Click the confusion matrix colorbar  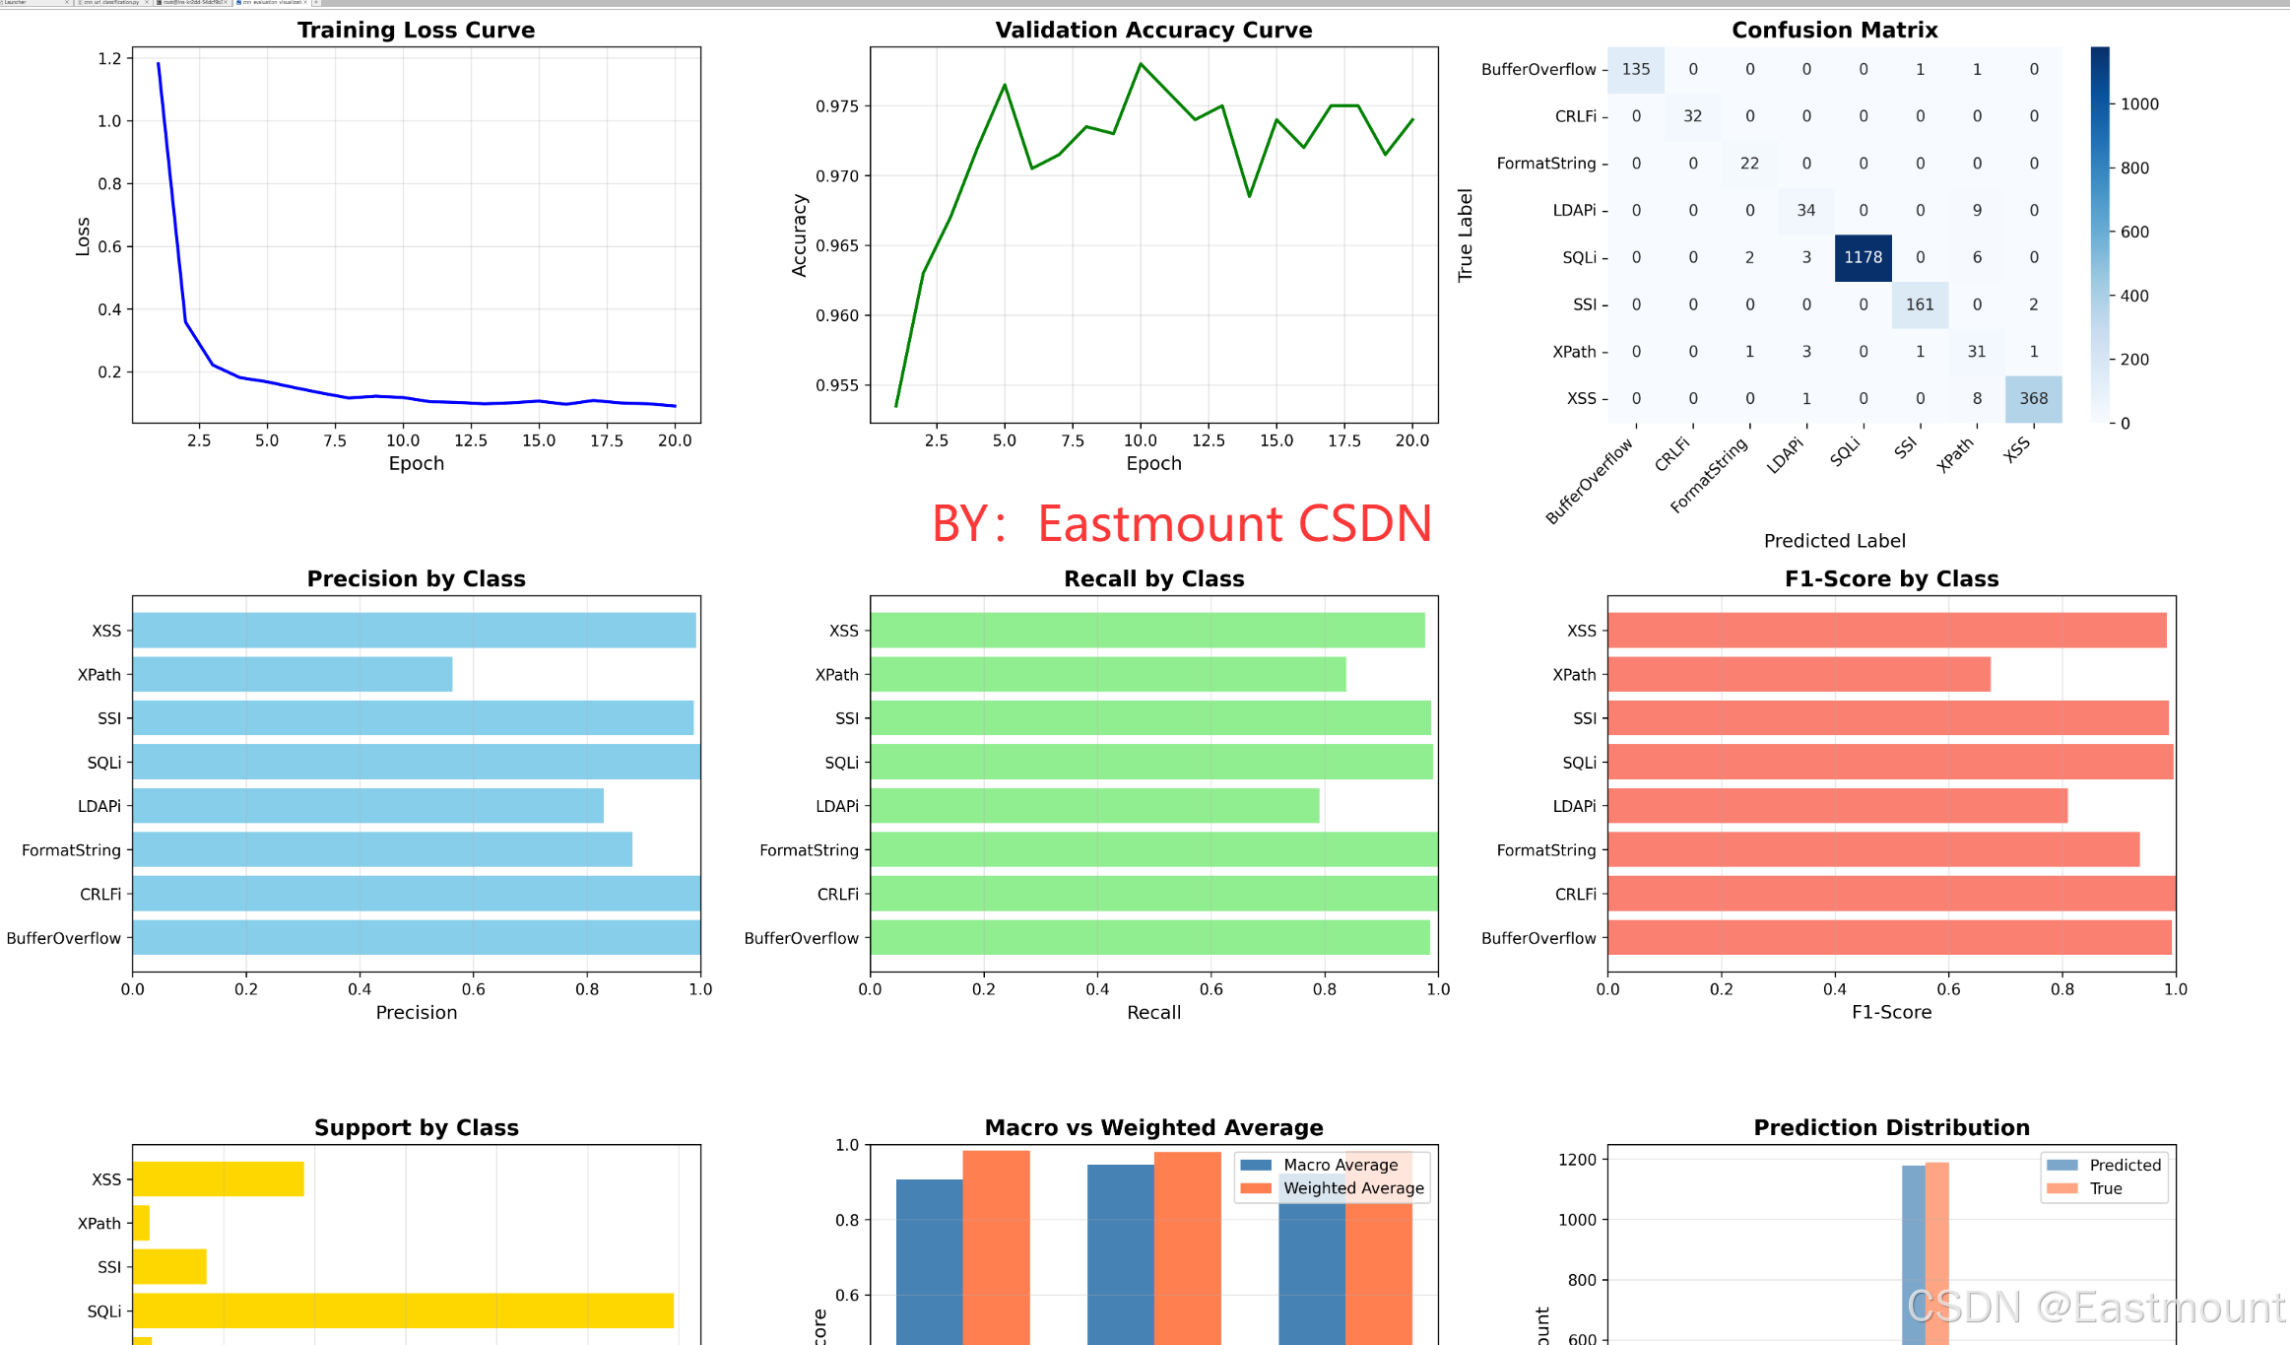(x=2100, y=235)
